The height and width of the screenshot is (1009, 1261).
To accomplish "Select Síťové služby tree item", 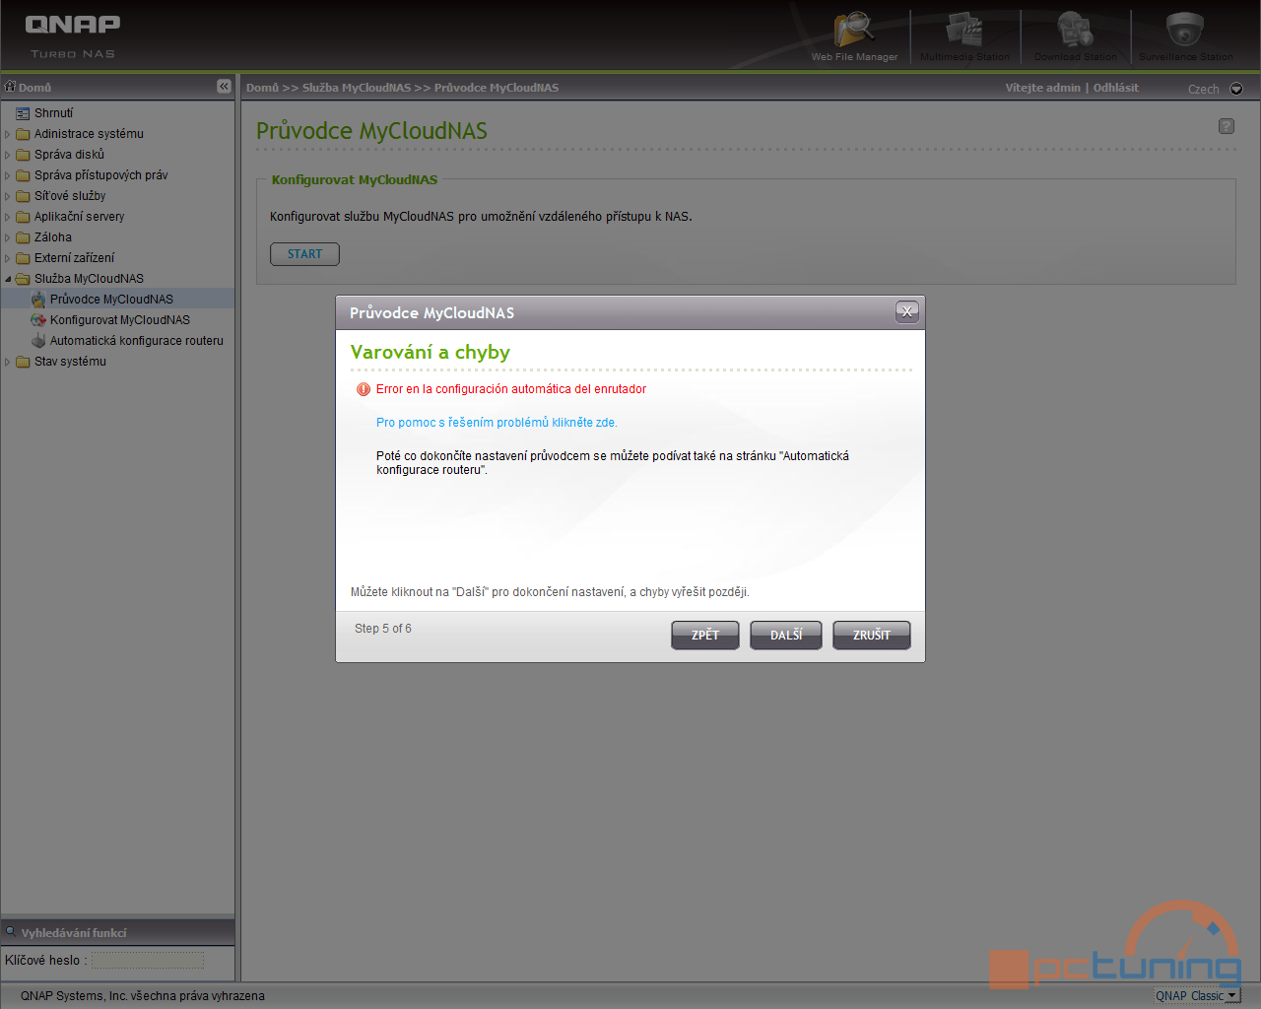I will click(x=70, y=196).
